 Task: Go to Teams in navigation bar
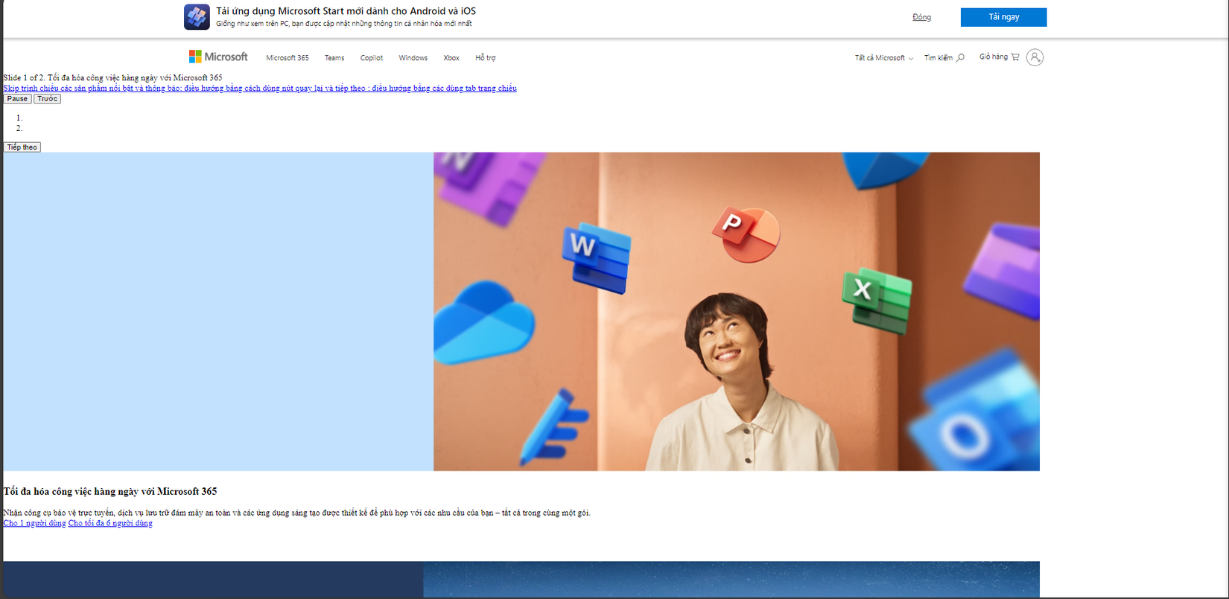click(x=334, y=58)
